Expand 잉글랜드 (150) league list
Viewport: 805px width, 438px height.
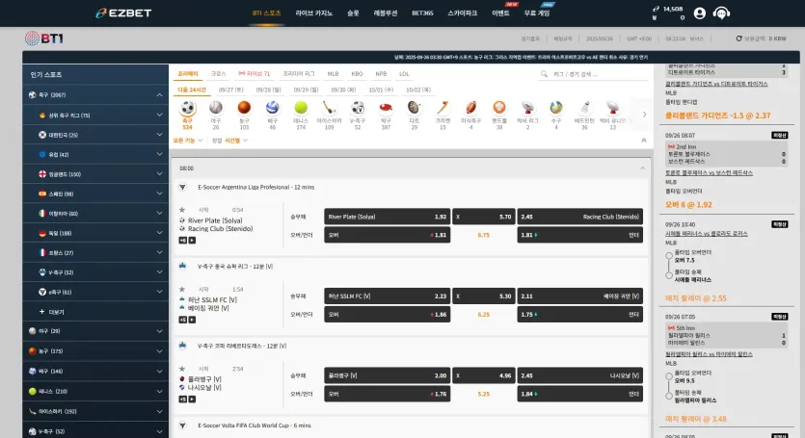[159, 174]
